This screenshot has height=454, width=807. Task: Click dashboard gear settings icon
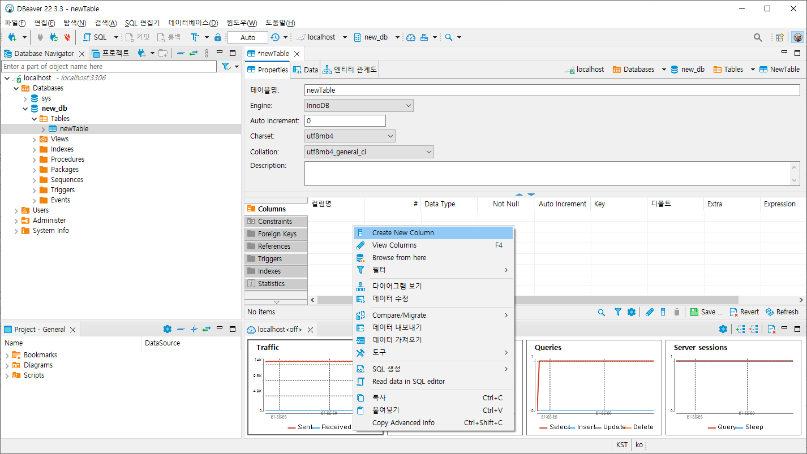tap(723, 329)
